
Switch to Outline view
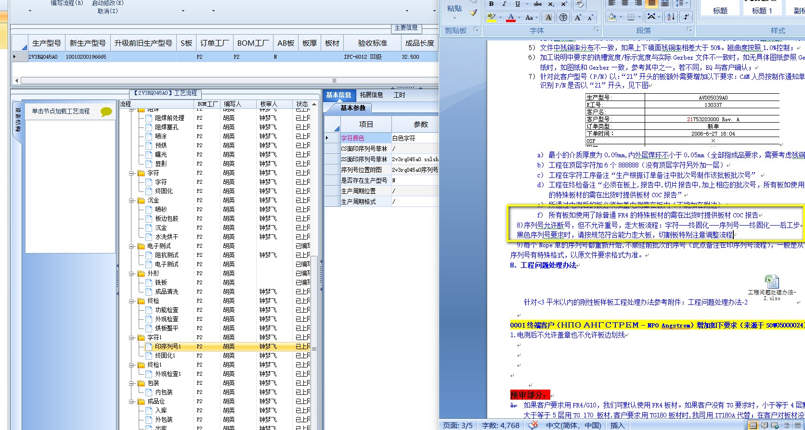tap(786, 426)
